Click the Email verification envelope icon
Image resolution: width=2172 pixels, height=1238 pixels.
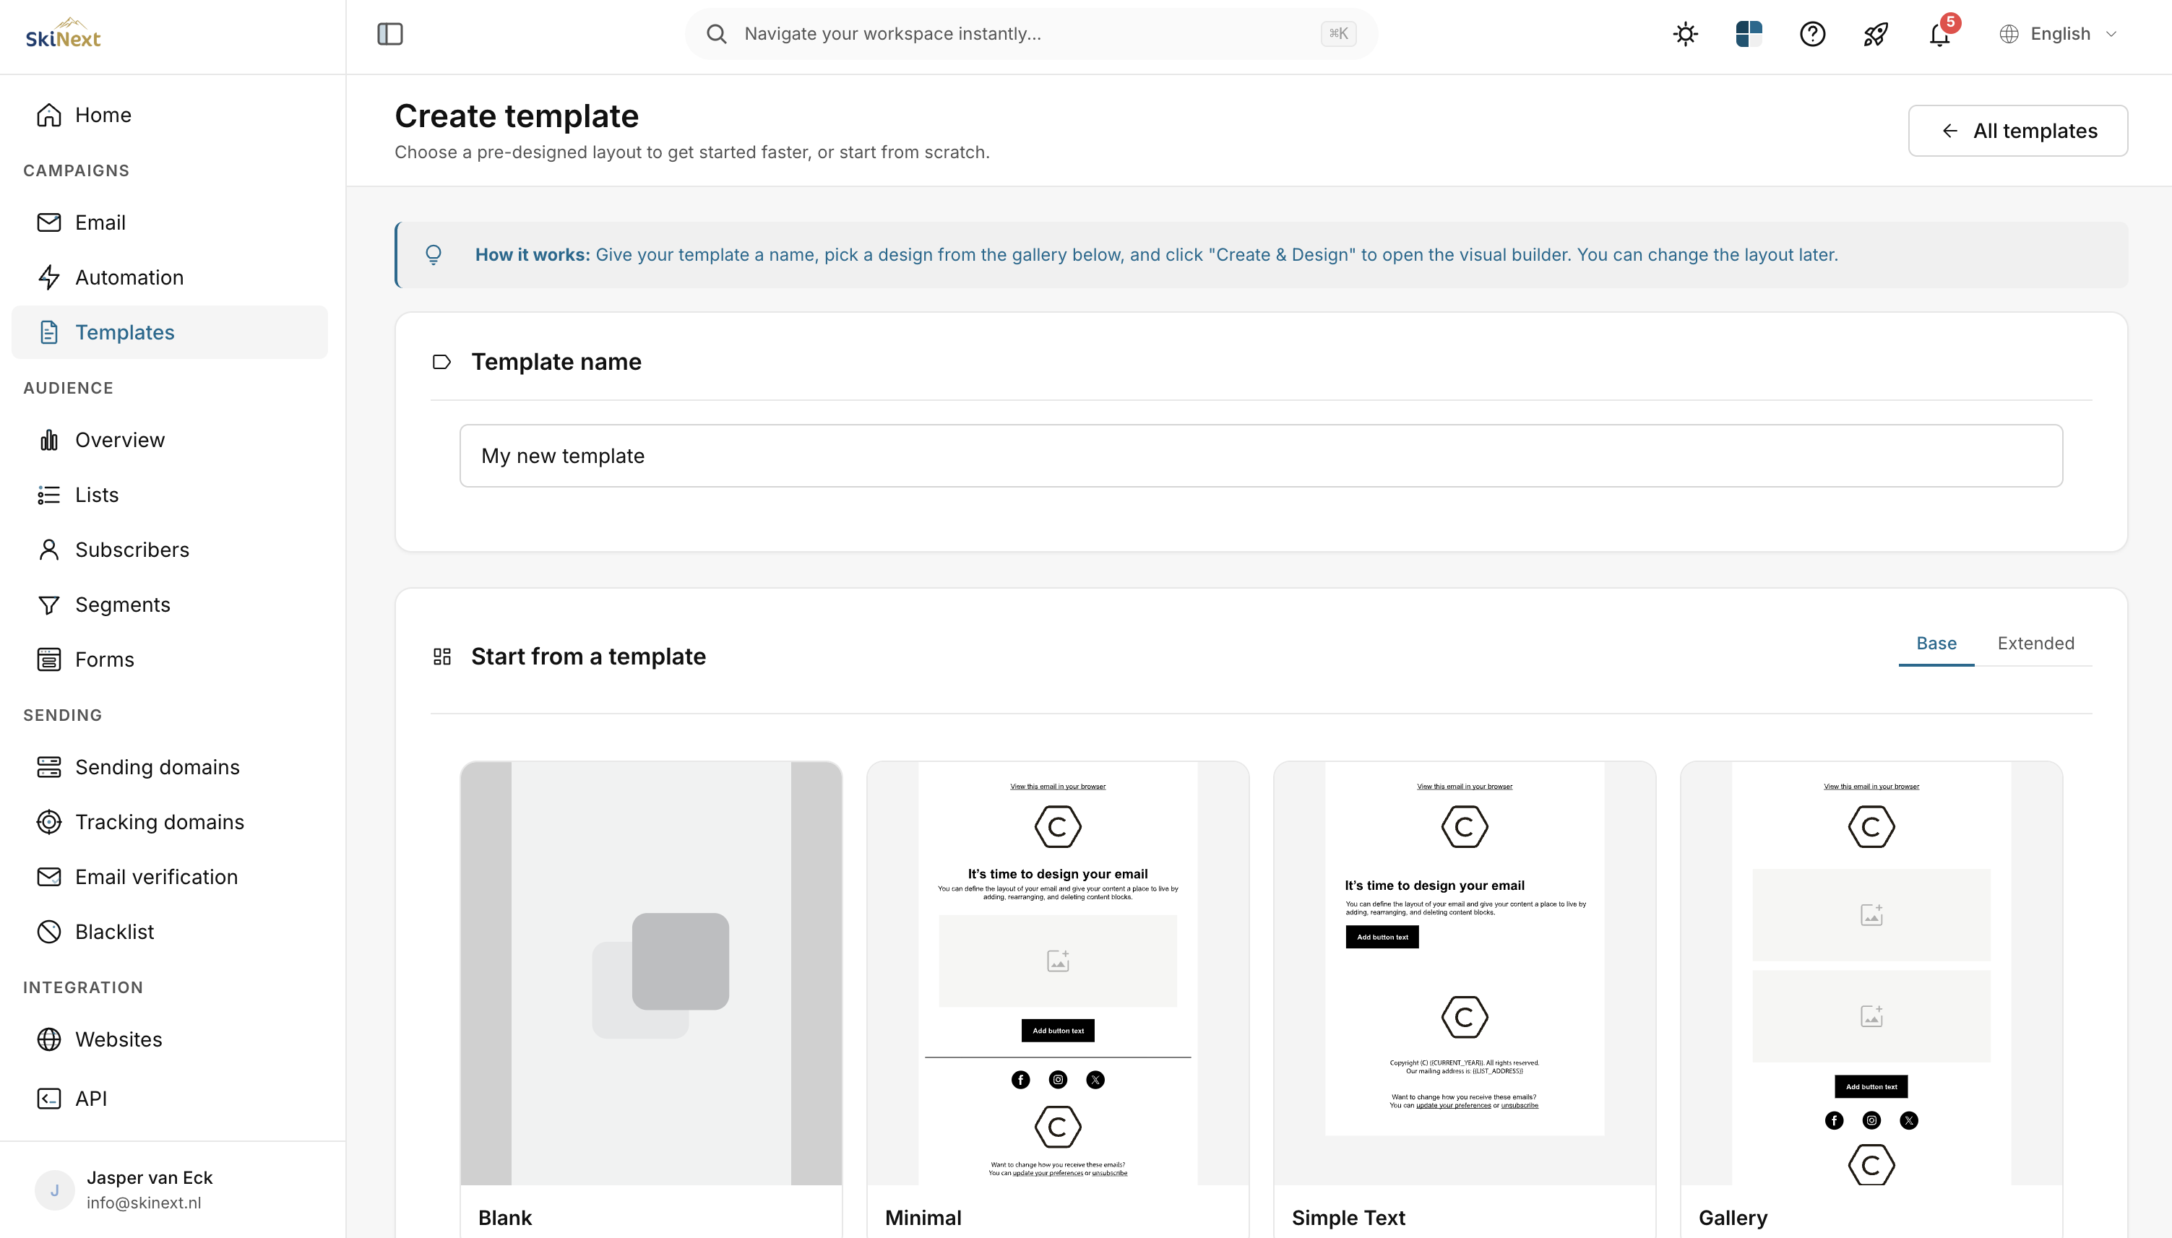pos(49,877)
